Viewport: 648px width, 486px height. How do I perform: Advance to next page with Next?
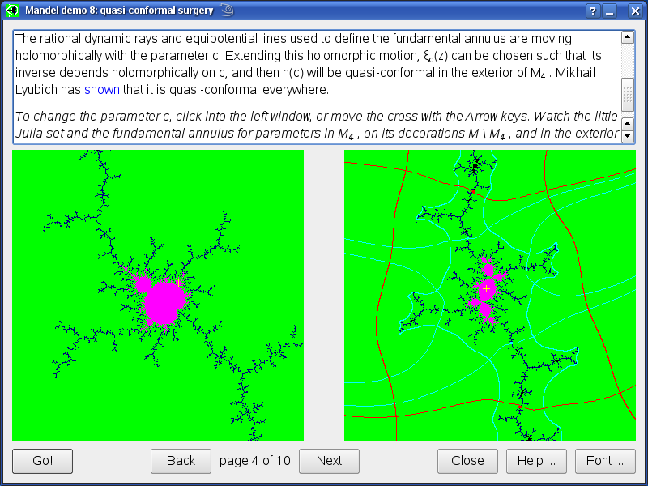(x=329, y=461)
